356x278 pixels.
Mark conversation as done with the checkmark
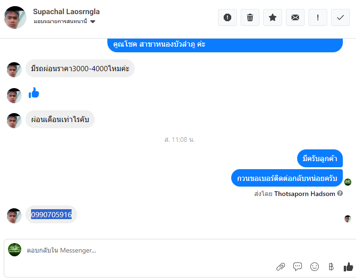[x=340, y=17]
